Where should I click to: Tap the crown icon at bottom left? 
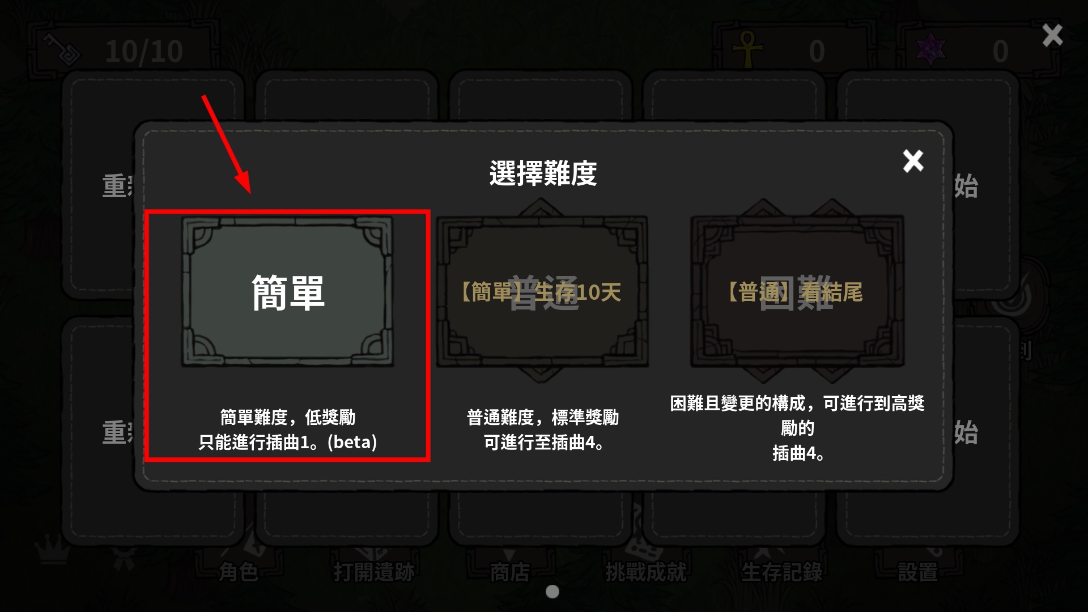[x=52, y=549]
